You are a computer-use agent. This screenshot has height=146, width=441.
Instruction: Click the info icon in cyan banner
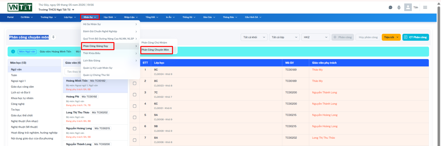click(x=13, y=51)
